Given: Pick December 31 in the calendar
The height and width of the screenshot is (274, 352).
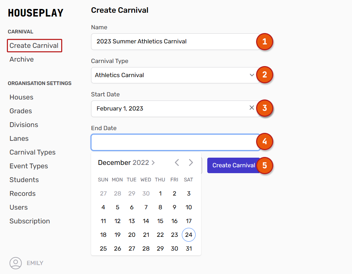Looking at the screenshot, I should [x=189, y=249].
